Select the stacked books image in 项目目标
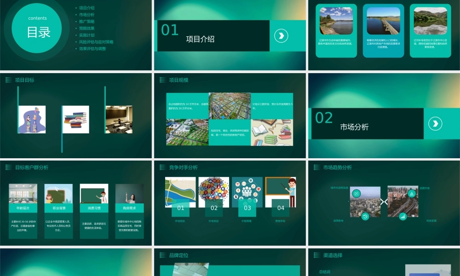 76,120
